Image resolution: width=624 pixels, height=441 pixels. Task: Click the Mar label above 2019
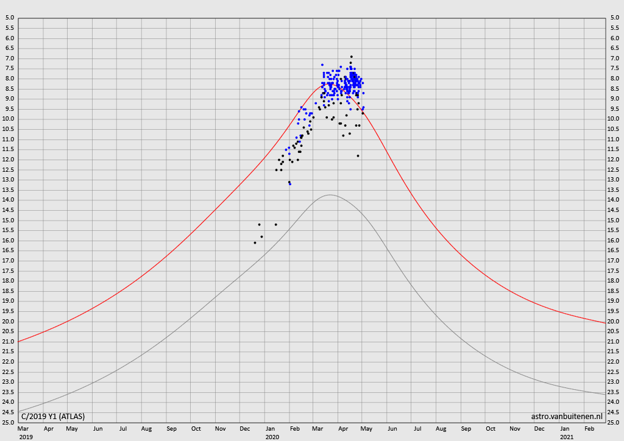[x=23, y=429]
